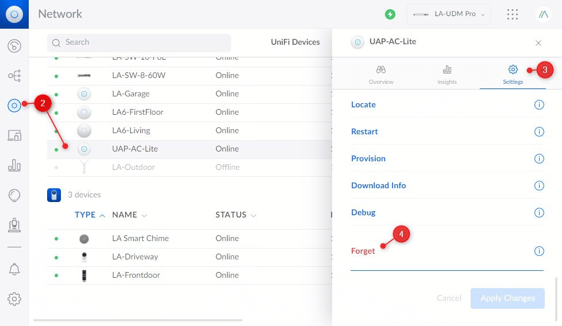Image resolution: width=562 pixels, height=326 pixels.
Task: Select the LA6-Living device name
Action: pyautogui.click(x=131, y=131)
